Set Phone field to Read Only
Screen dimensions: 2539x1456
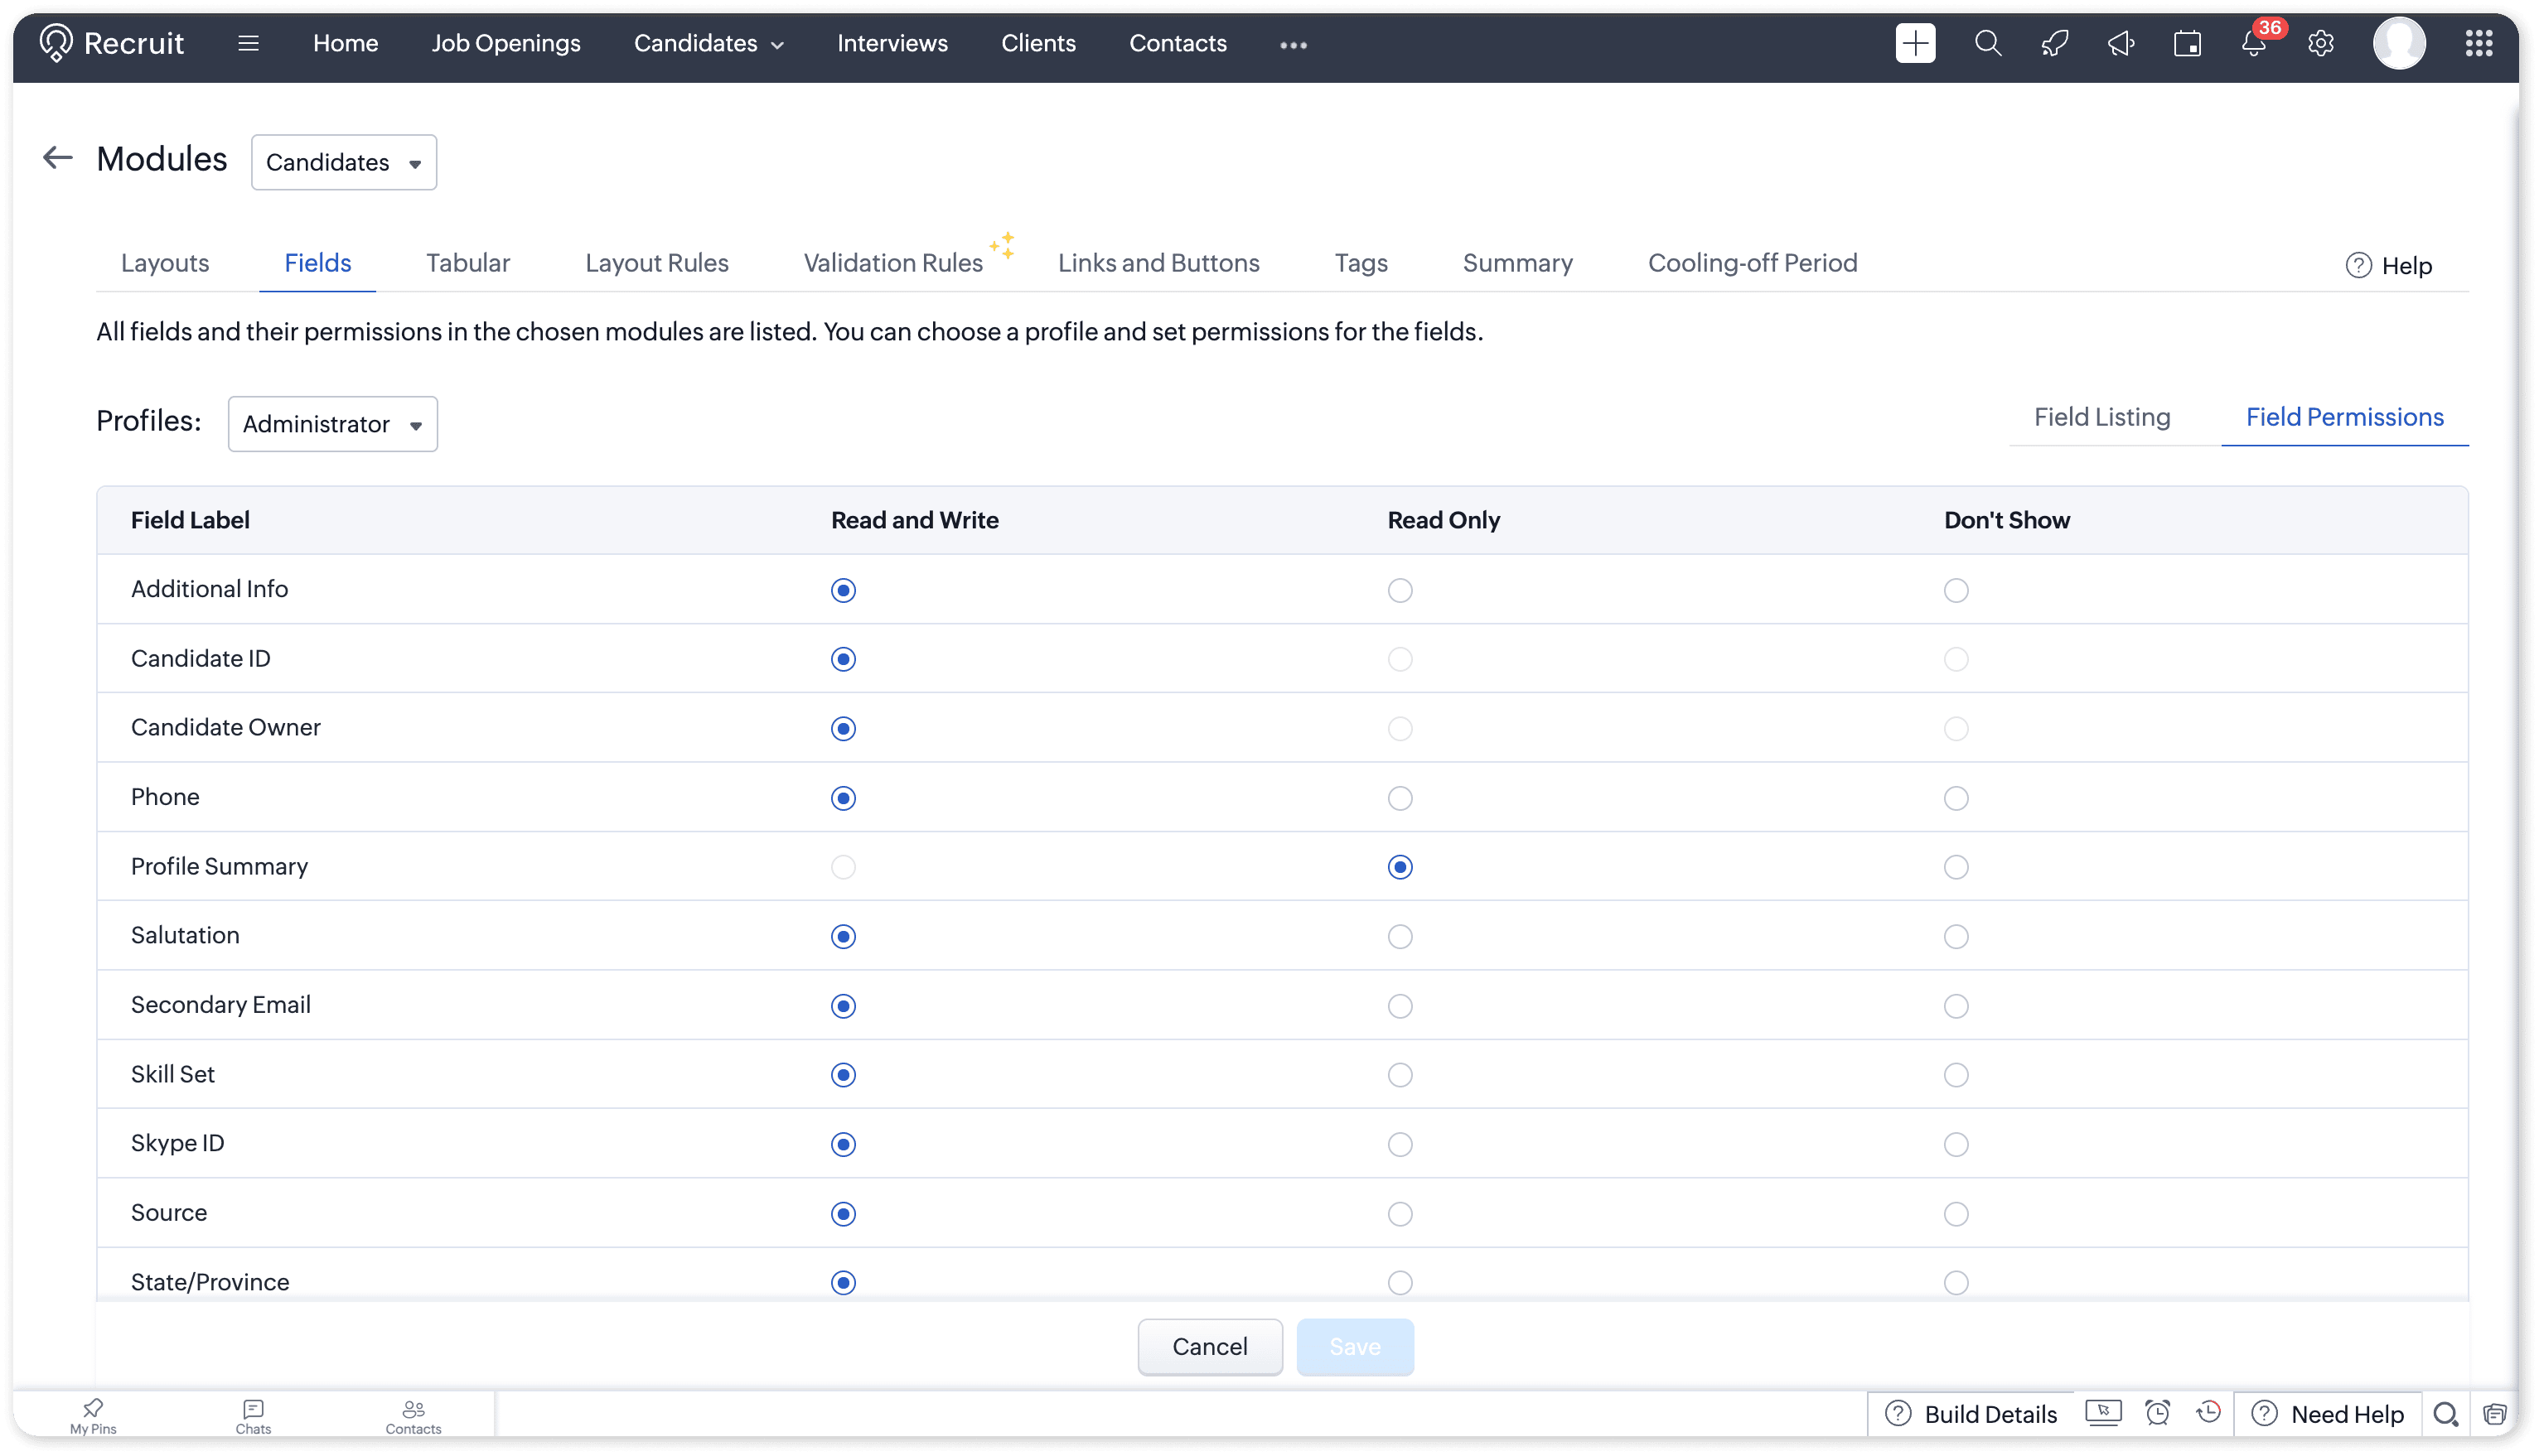click(1400, 798)
